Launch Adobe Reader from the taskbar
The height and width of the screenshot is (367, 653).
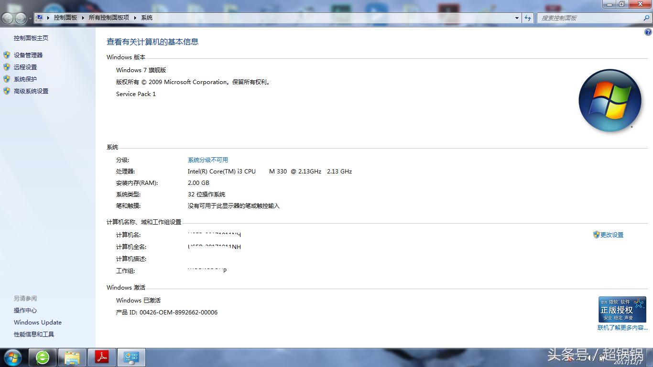click(x=101, y=357)
